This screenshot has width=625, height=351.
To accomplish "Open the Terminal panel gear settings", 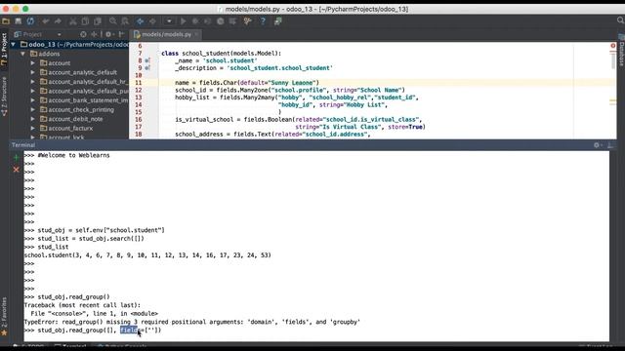I will 597,145.
